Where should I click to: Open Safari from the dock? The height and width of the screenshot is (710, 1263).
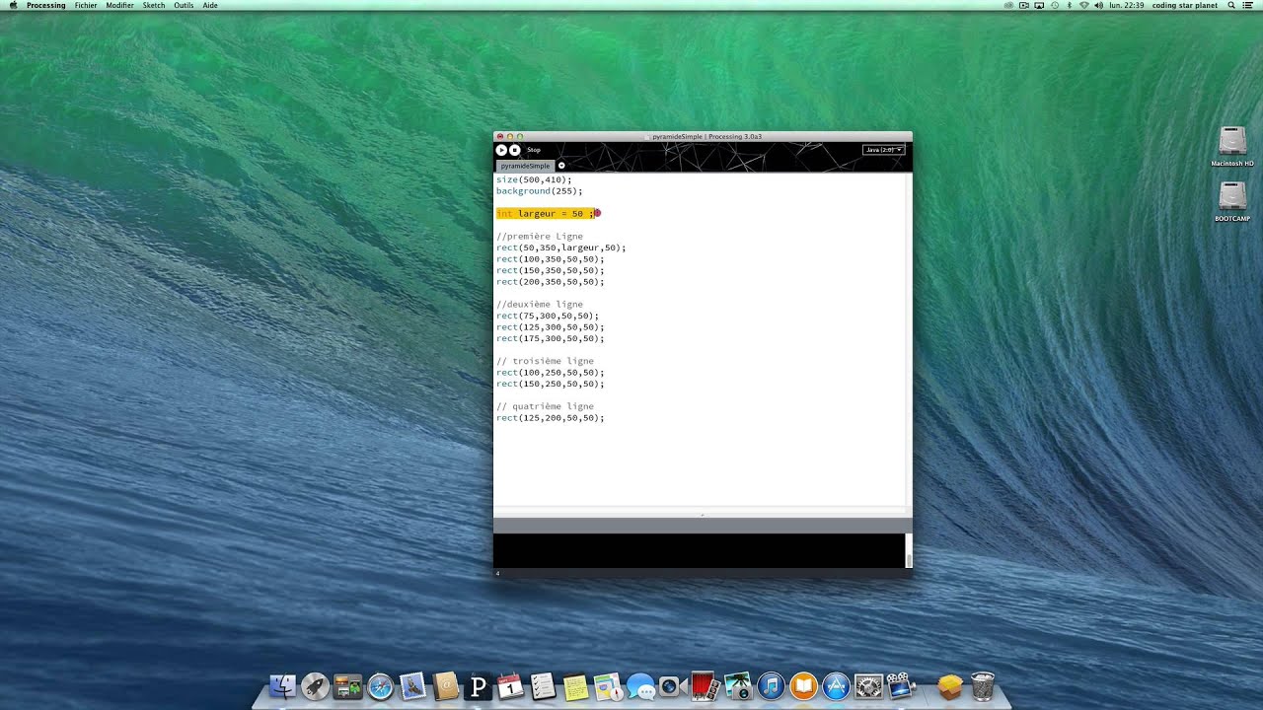click(380, 686)
